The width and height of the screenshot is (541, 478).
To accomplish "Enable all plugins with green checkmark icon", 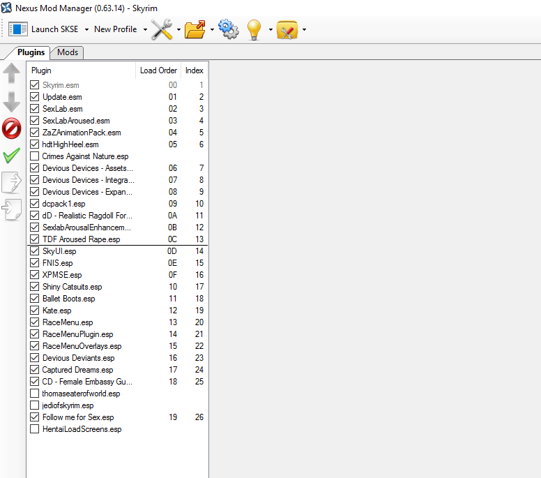I will point(11,156).
